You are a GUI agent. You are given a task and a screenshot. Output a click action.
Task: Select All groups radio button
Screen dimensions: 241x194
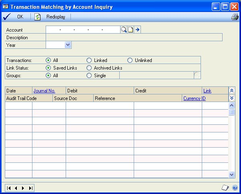[48, 76]
